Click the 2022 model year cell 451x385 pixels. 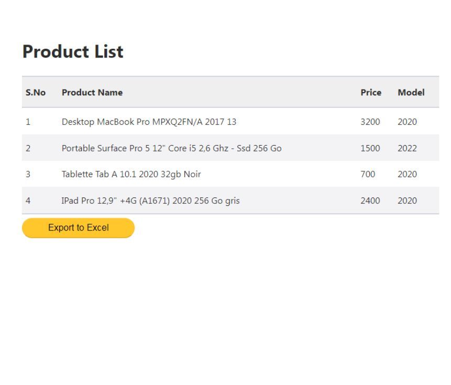(x=407, y=148)
